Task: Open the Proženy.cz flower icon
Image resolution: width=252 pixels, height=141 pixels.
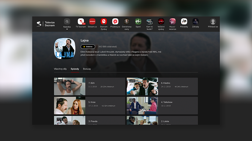Action: point(115,22)
